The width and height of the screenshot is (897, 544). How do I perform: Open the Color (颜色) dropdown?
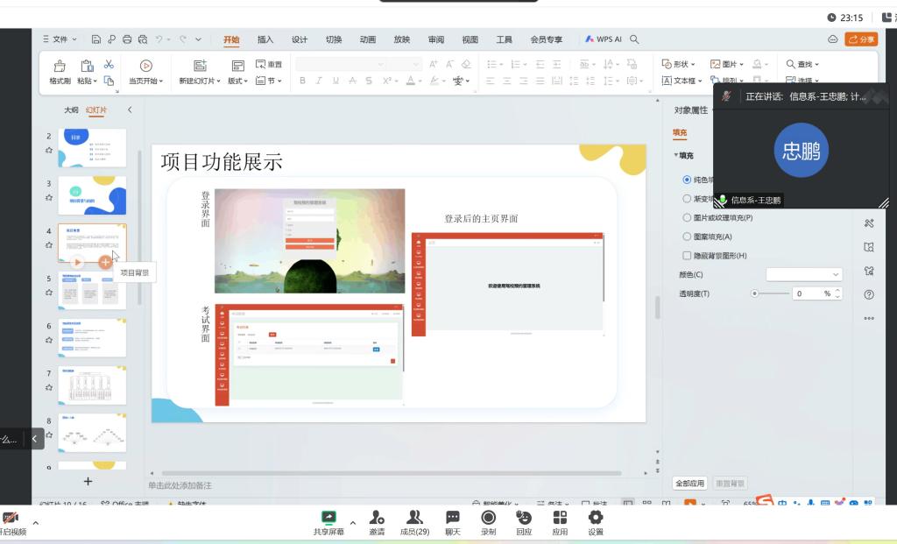pyautogui.click(x=804, y=275)
